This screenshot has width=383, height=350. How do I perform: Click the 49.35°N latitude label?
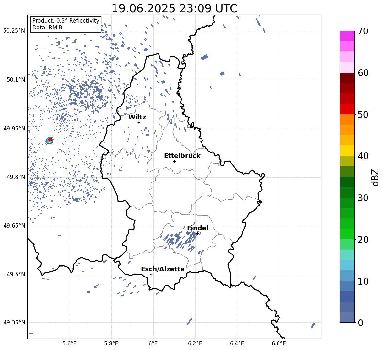[x=14, y=322]
